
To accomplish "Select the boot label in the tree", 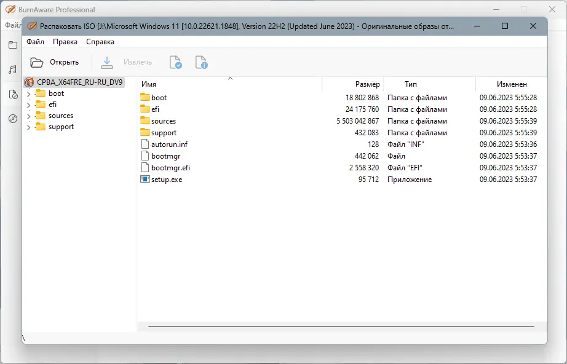I will coord(56,93).
